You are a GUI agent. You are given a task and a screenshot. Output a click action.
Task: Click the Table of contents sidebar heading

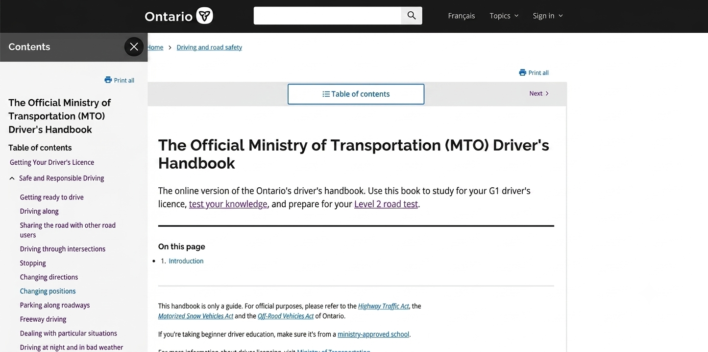(x=40, y=148)
